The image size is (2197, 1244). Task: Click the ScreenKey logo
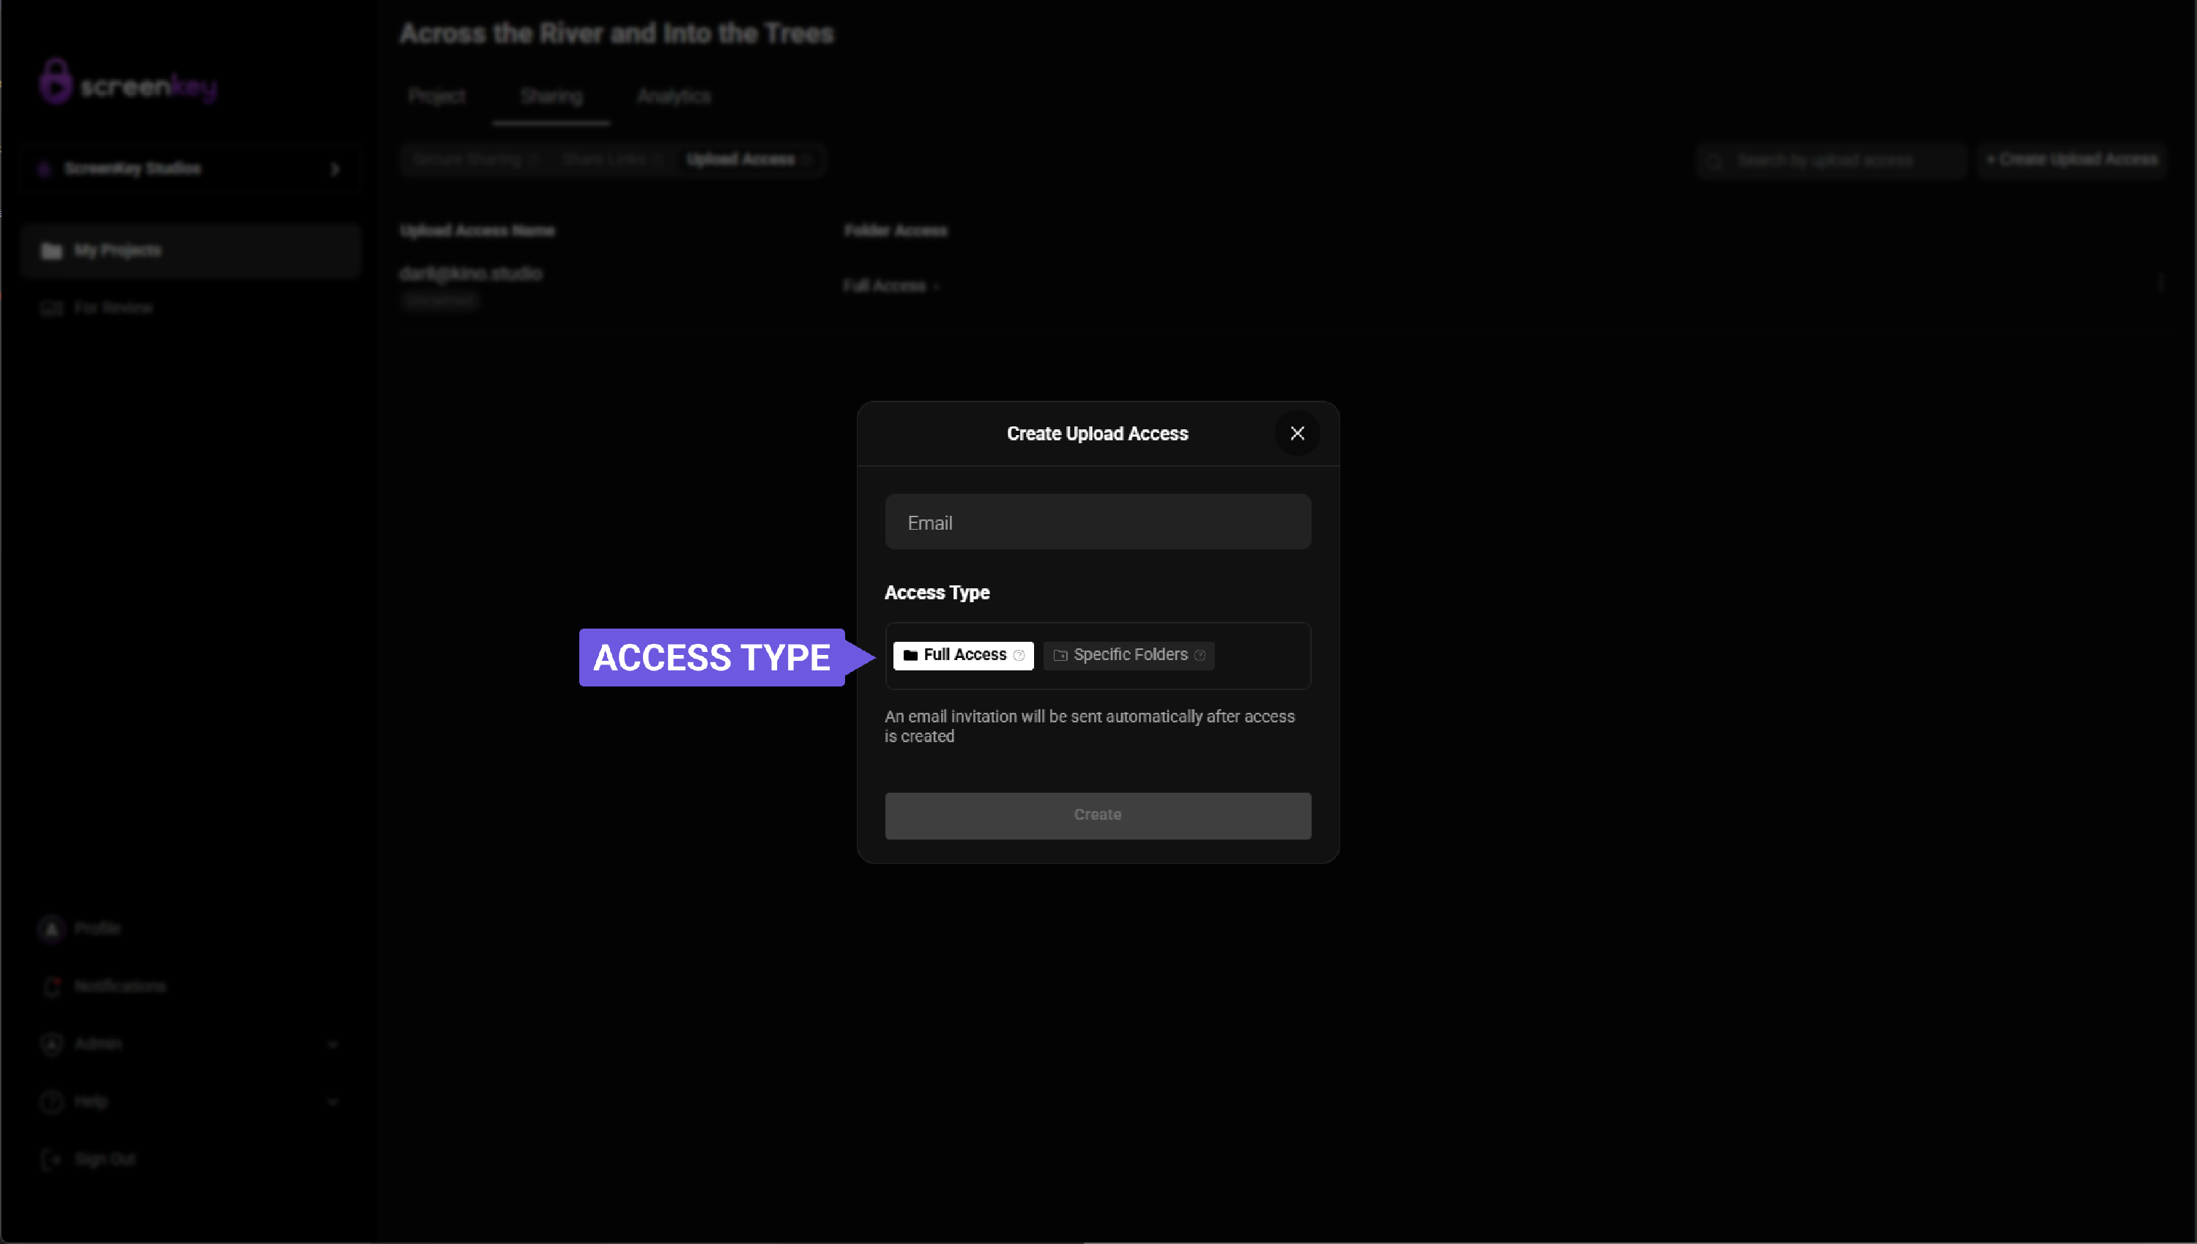point(127,83)
